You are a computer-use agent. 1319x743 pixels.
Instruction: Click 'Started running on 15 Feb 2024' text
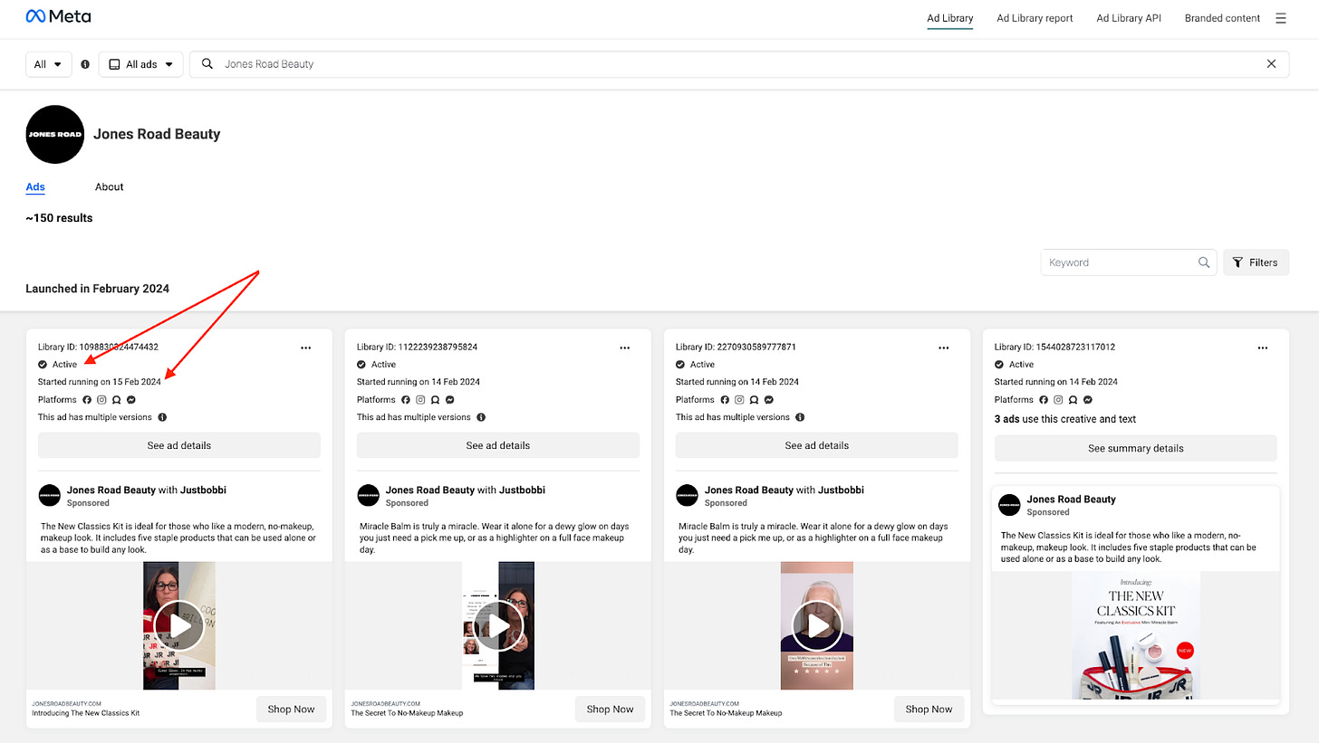[x=100, y=382]
